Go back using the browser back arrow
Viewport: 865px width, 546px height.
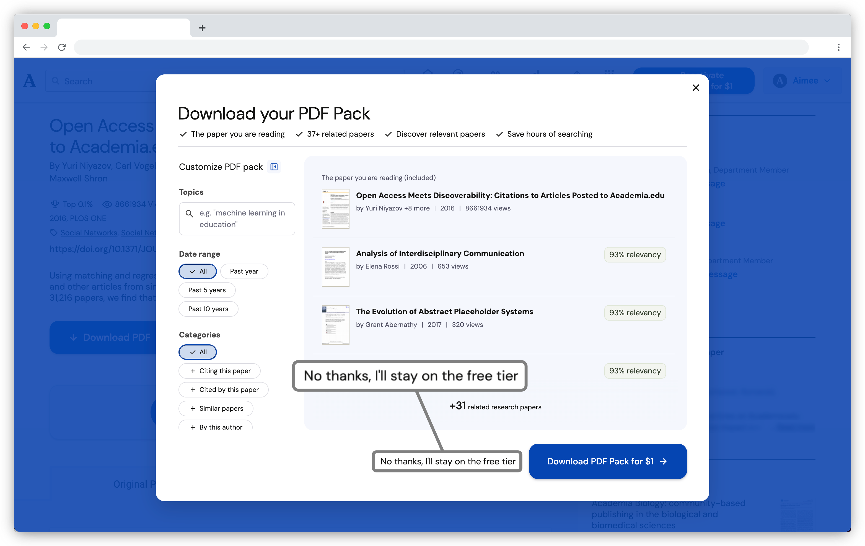[x=26, y=47]
